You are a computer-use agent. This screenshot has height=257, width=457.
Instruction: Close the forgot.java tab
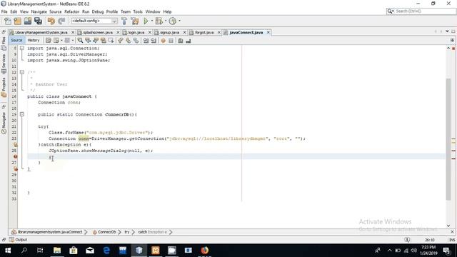(219, 32)
